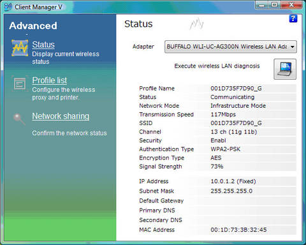
Task: Click the SSID value 001D735F7D90_G
Action: click(236, 123)
